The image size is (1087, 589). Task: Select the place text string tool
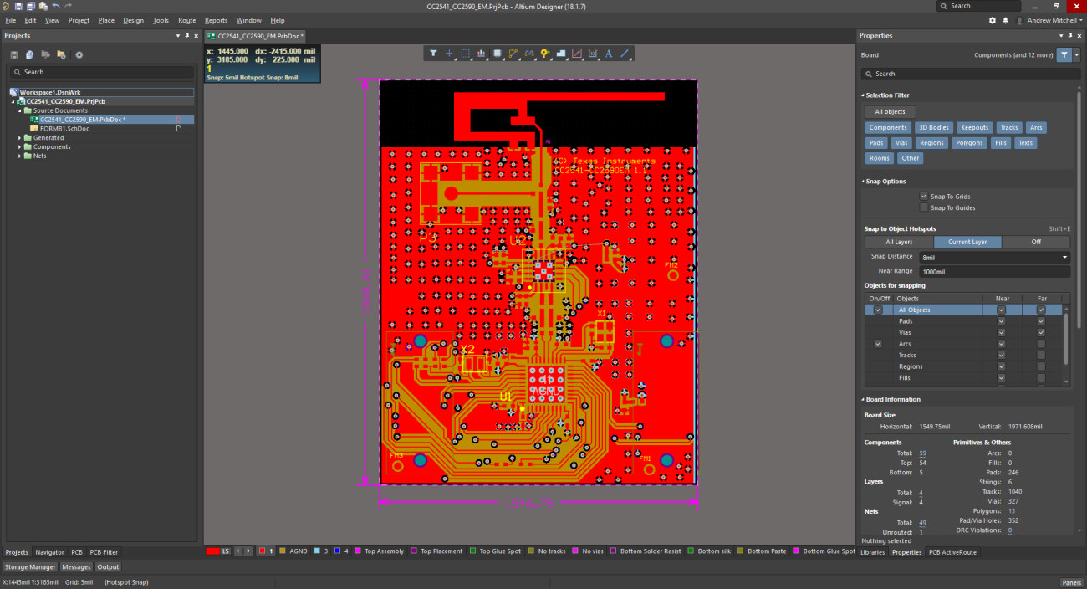pyautogui.click(x=608, y=53)
